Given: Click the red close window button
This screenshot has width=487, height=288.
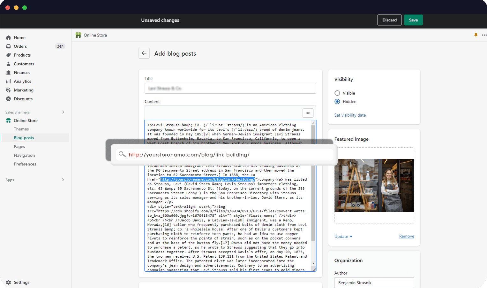Looking at the screenshot, I should [8, 8].
